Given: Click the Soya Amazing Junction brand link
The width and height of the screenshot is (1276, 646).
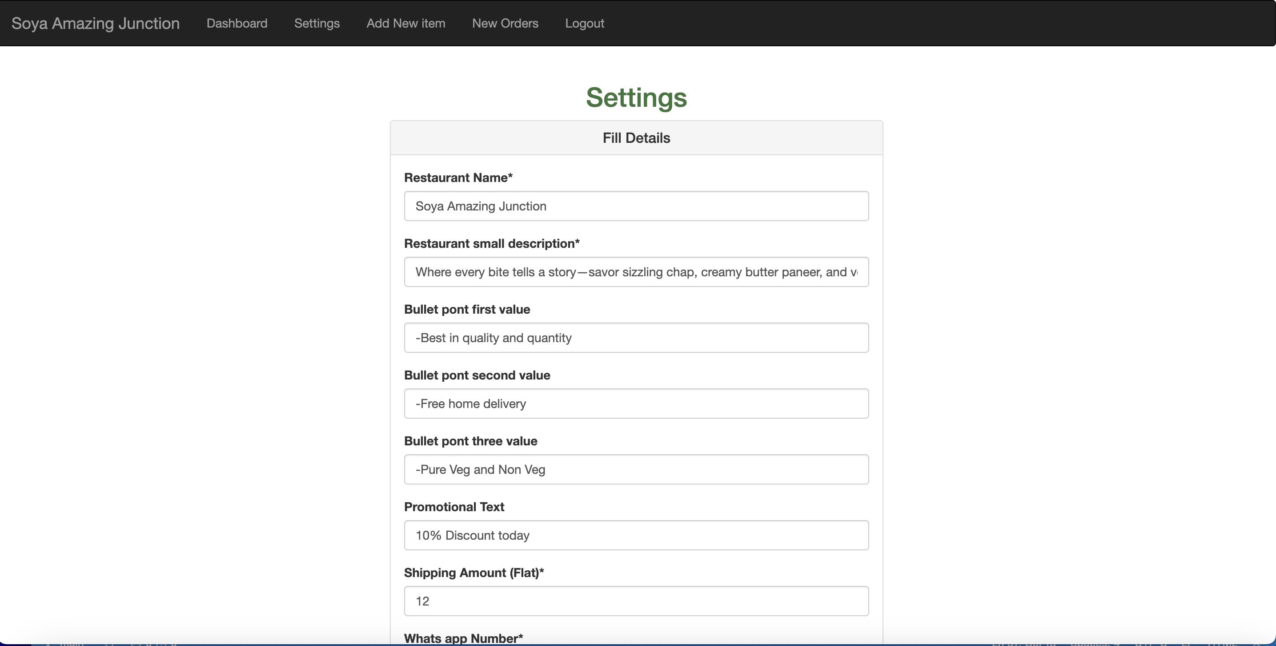Looking at the screenshot, I should pos(95,23).
